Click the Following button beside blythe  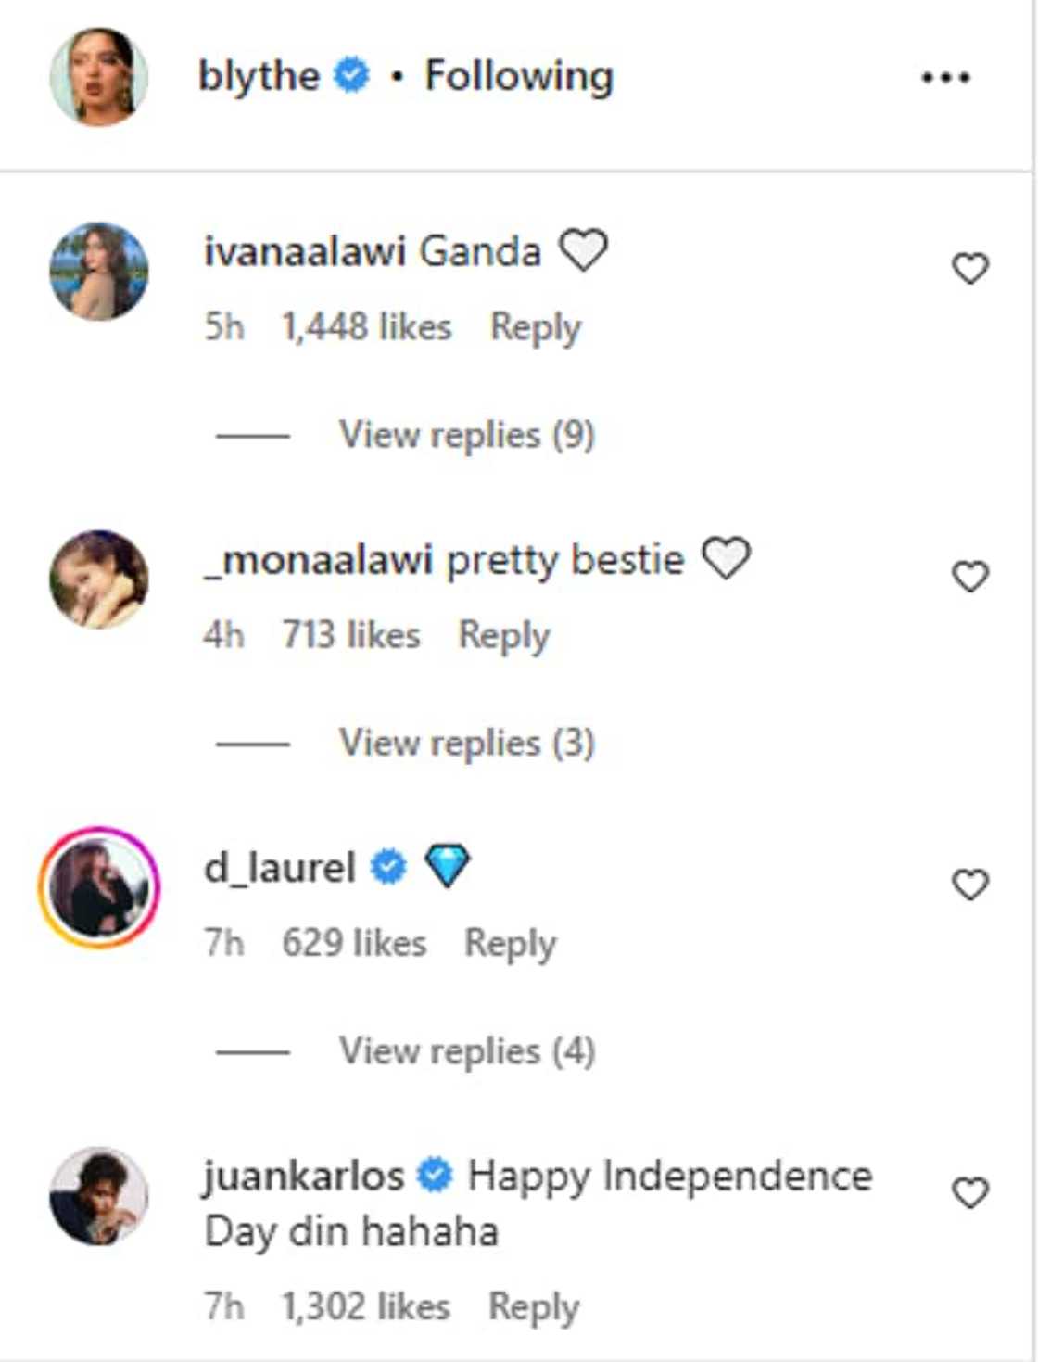(519, 76)
